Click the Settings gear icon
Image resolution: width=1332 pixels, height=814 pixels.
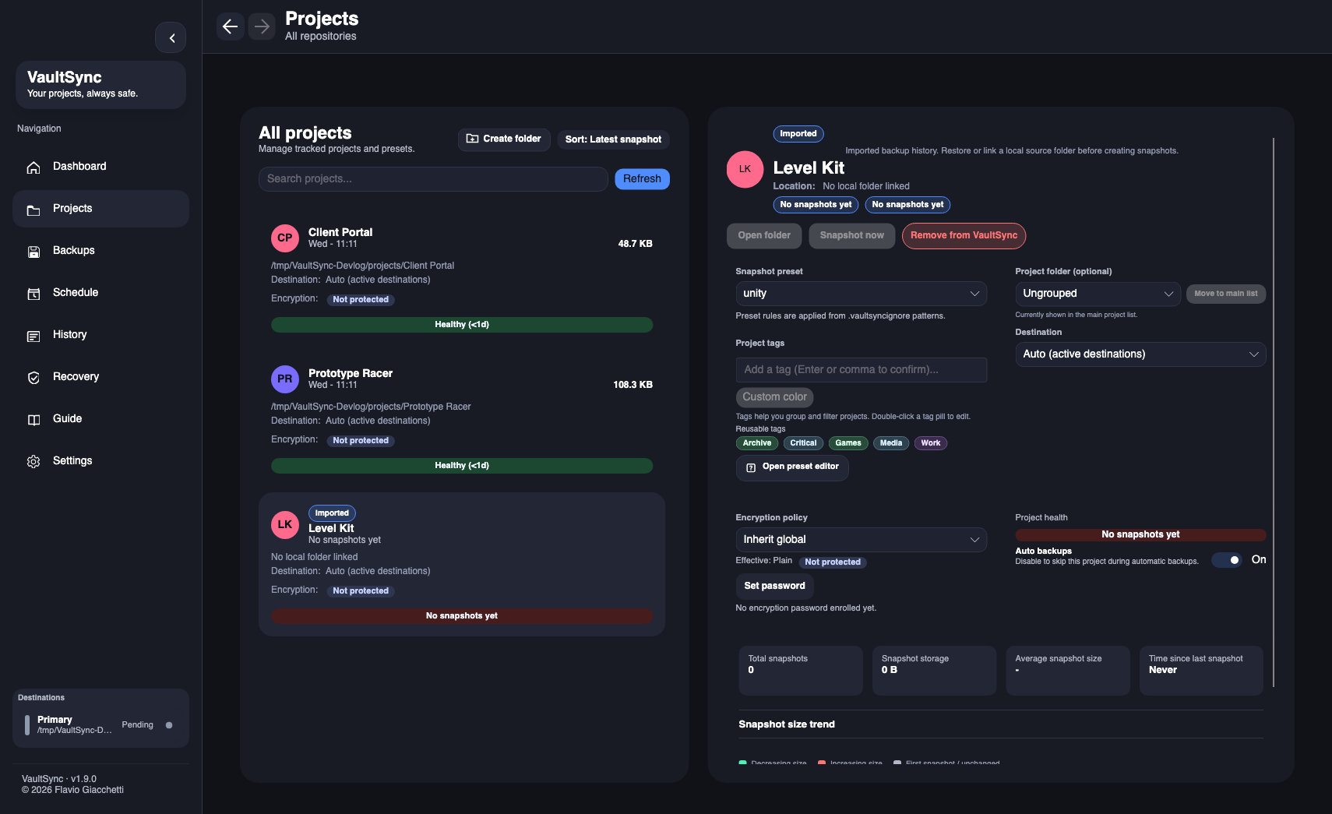[x=33, y=462]
